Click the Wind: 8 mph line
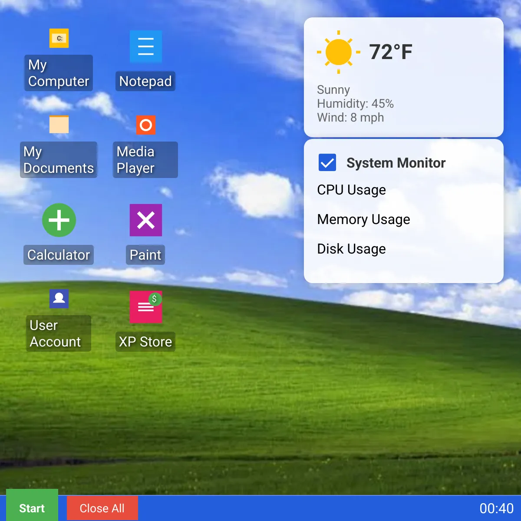 pos(350,118)
